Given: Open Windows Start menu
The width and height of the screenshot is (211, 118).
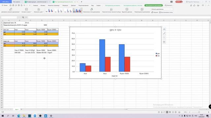Looking at the screenshot, I should pos(3,116).
